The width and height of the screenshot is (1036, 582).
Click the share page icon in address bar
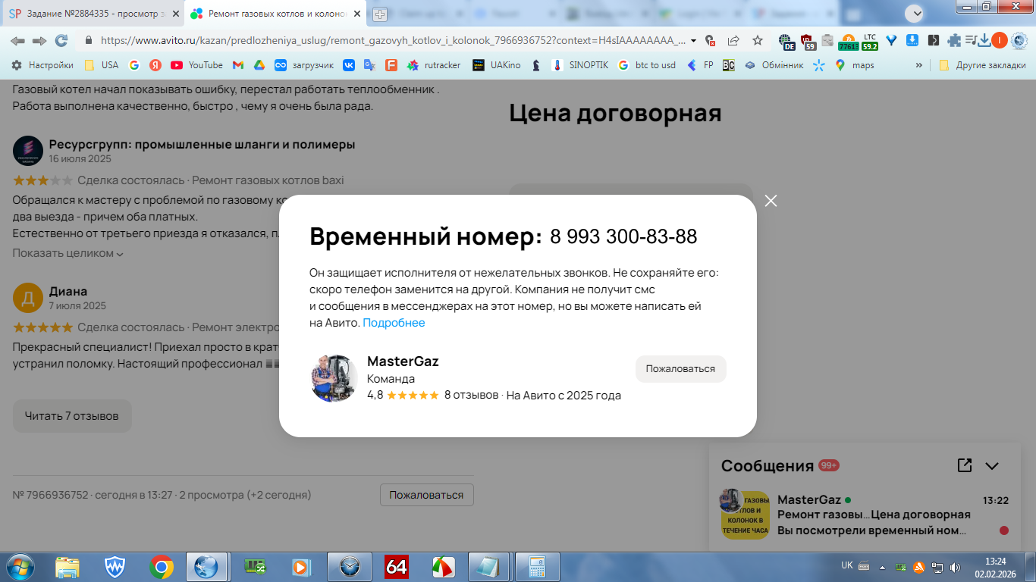(x=733, y=41)
